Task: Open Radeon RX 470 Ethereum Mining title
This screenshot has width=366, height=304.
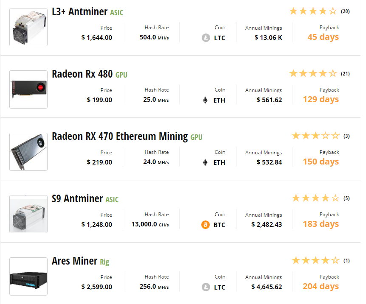Action: tap(120, 137)
